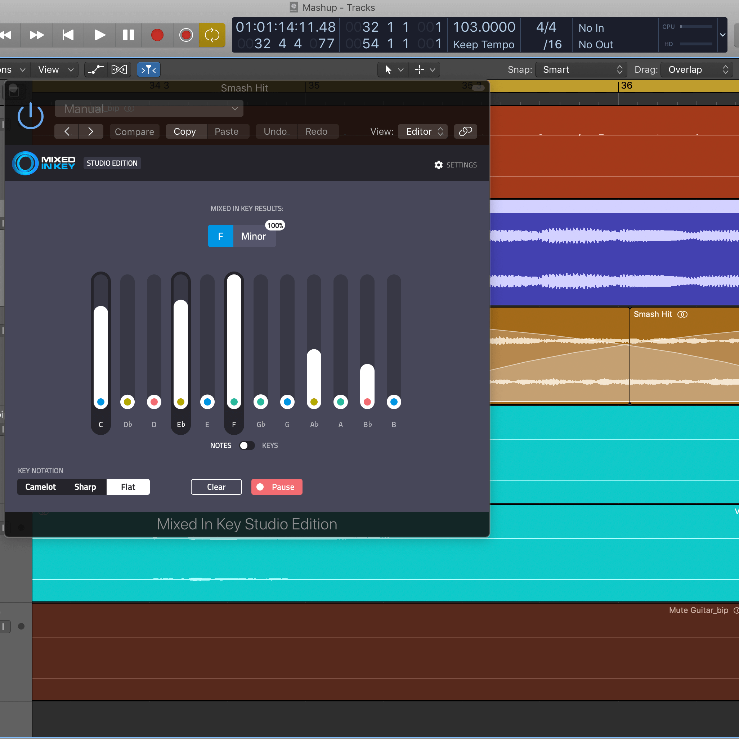This screenshot has height=739, width=739.
Task: Click the Smart Tool icon in toolbar
Action: [x=149, y=70]
